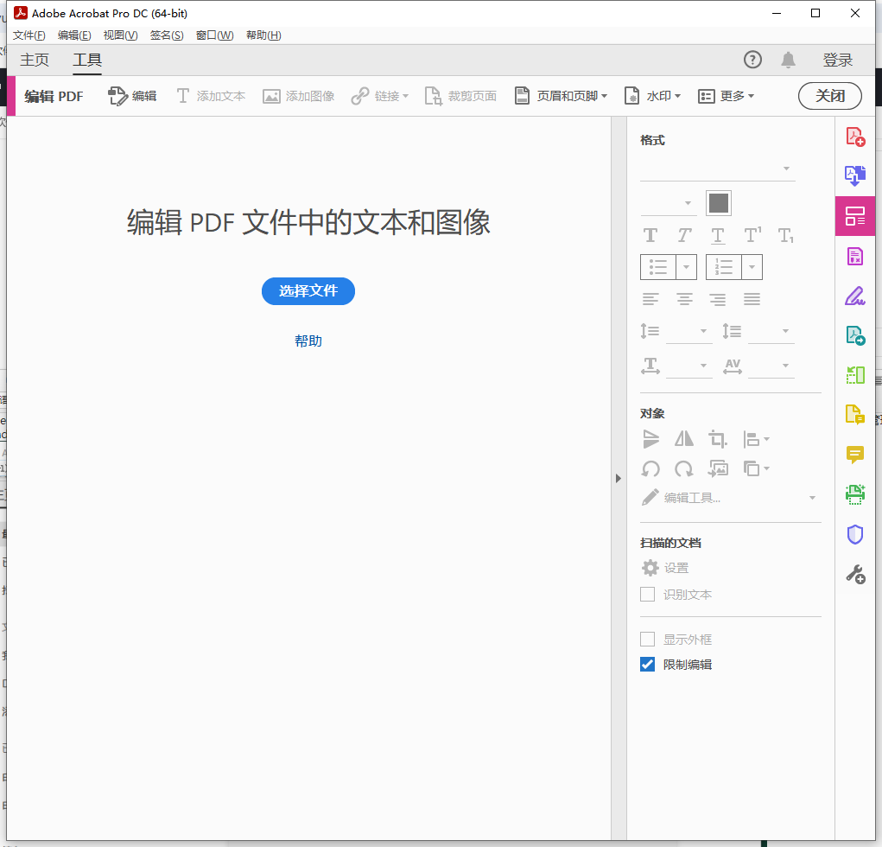The width and height of the screenshot is (882, 847).
Task: Open the 窗口(W) menu
Action: (x=214, y=35)
